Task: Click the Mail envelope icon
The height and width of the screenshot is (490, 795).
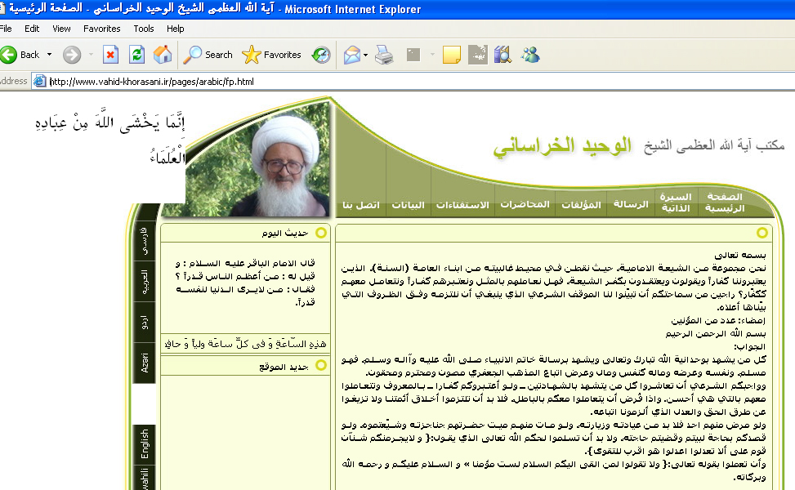Action: (x=352, y=54)
